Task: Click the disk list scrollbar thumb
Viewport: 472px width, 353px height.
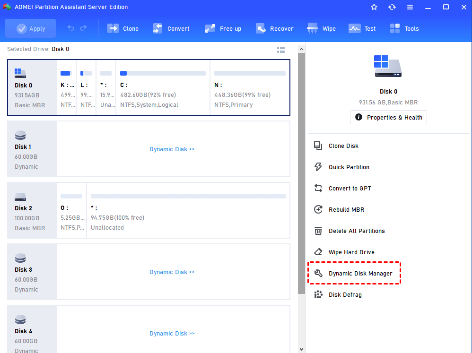Action: tap(301, 173)
